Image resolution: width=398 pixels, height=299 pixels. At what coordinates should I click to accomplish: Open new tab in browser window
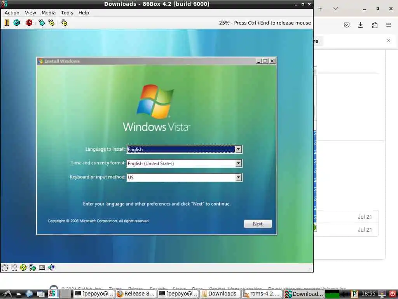(x=320, y=9)
